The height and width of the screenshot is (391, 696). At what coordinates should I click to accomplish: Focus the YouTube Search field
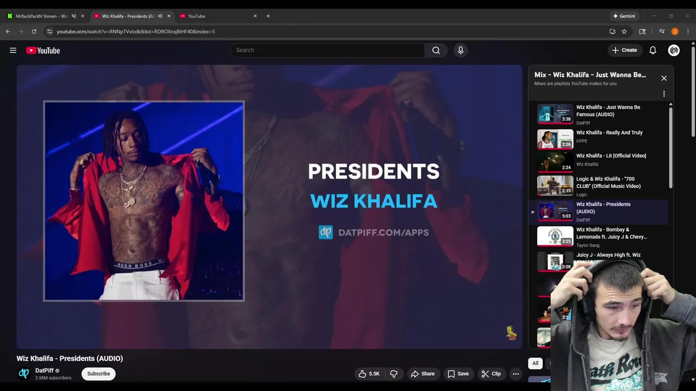pos(328,50)
